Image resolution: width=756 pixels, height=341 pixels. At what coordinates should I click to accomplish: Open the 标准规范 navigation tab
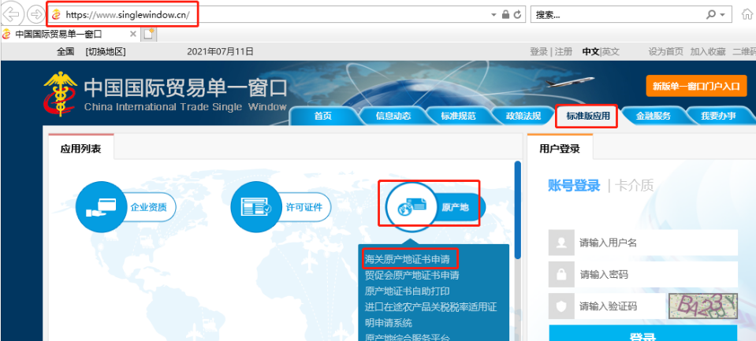[458, 116]
